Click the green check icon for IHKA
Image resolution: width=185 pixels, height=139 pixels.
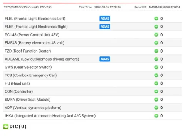(x=156, y=116)
